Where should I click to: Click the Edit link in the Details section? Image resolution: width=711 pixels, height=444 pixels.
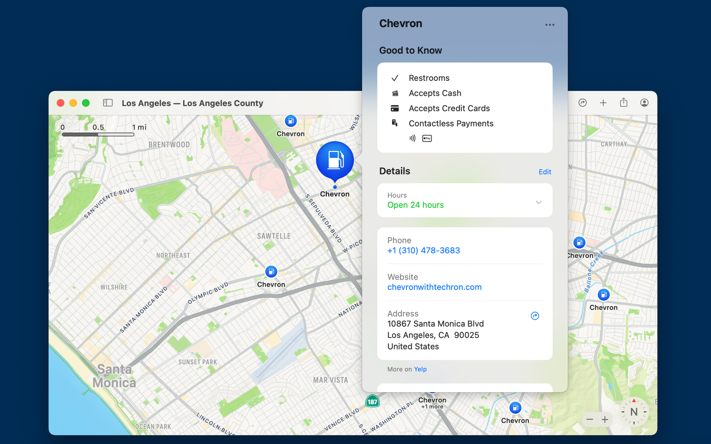point(545,171)
